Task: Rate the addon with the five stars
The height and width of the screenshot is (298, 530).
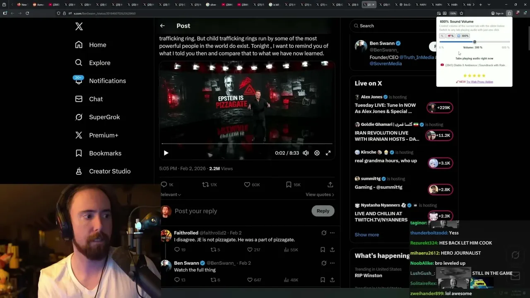Action: (475, 76)
